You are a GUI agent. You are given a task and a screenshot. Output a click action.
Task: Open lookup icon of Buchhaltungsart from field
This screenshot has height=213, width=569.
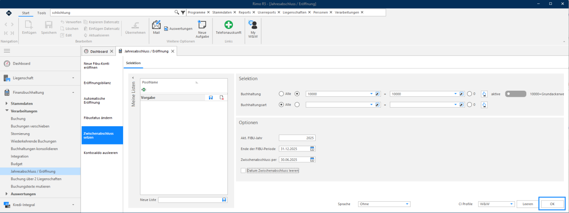(x=378, y=105)
